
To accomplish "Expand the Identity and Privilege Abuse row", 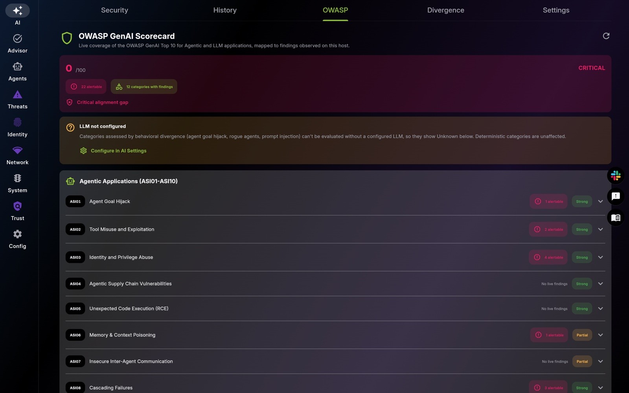I will (x=600, y=257).
